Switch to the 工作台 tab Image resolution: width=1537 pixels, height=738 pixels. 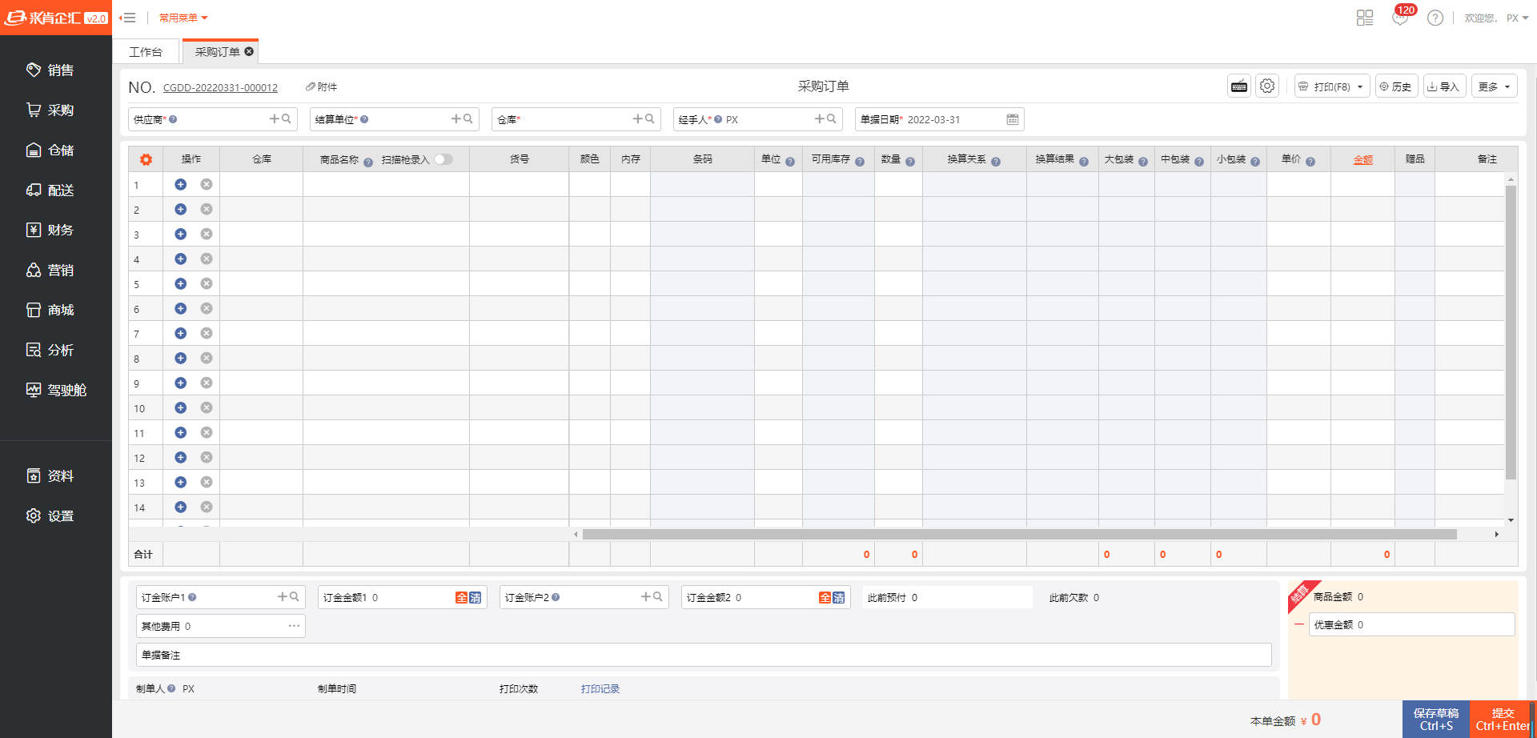tap(146, 52)
